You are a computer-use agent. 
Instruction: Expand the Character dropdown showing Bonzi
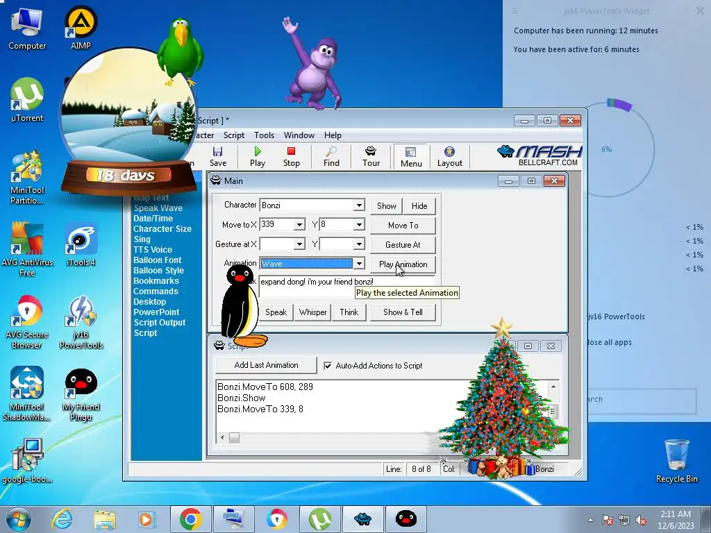tap(359, 205)
